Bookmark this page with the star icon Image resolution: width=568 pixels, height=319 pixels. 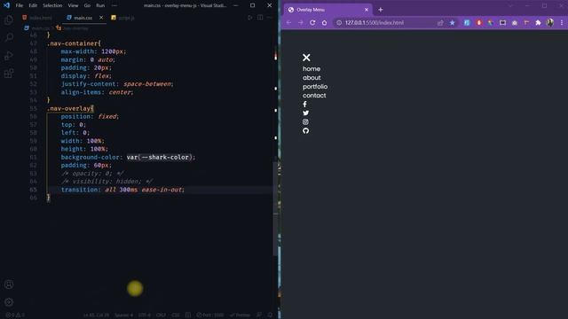click(x=452, y=22)
